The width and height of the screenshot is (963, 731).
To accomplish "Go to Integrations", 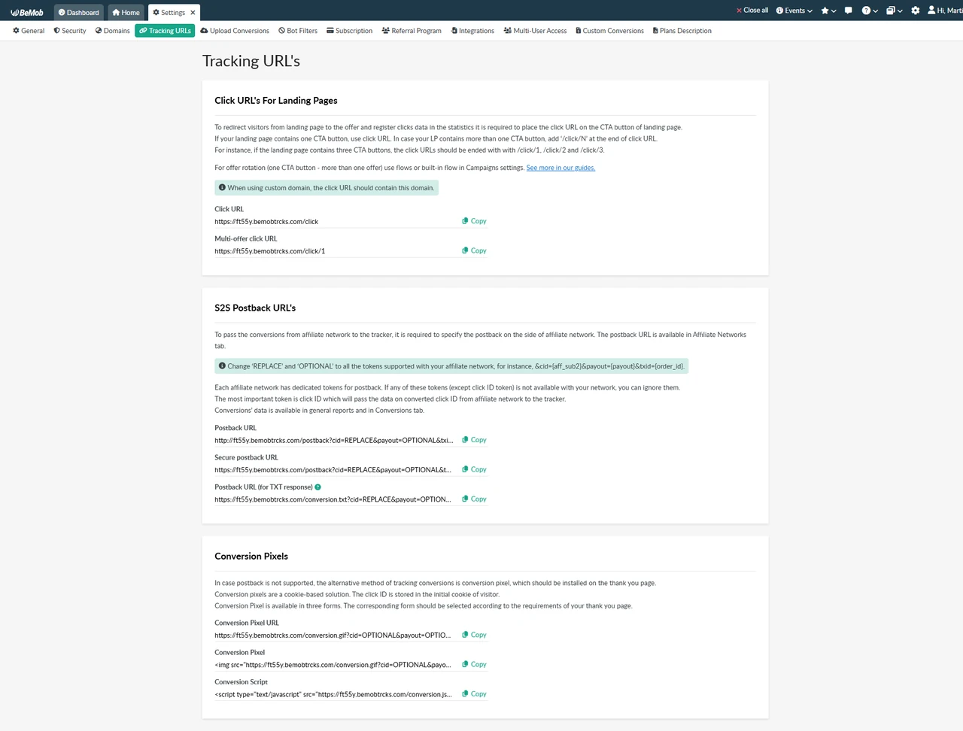I will click(x=472, y=31).
